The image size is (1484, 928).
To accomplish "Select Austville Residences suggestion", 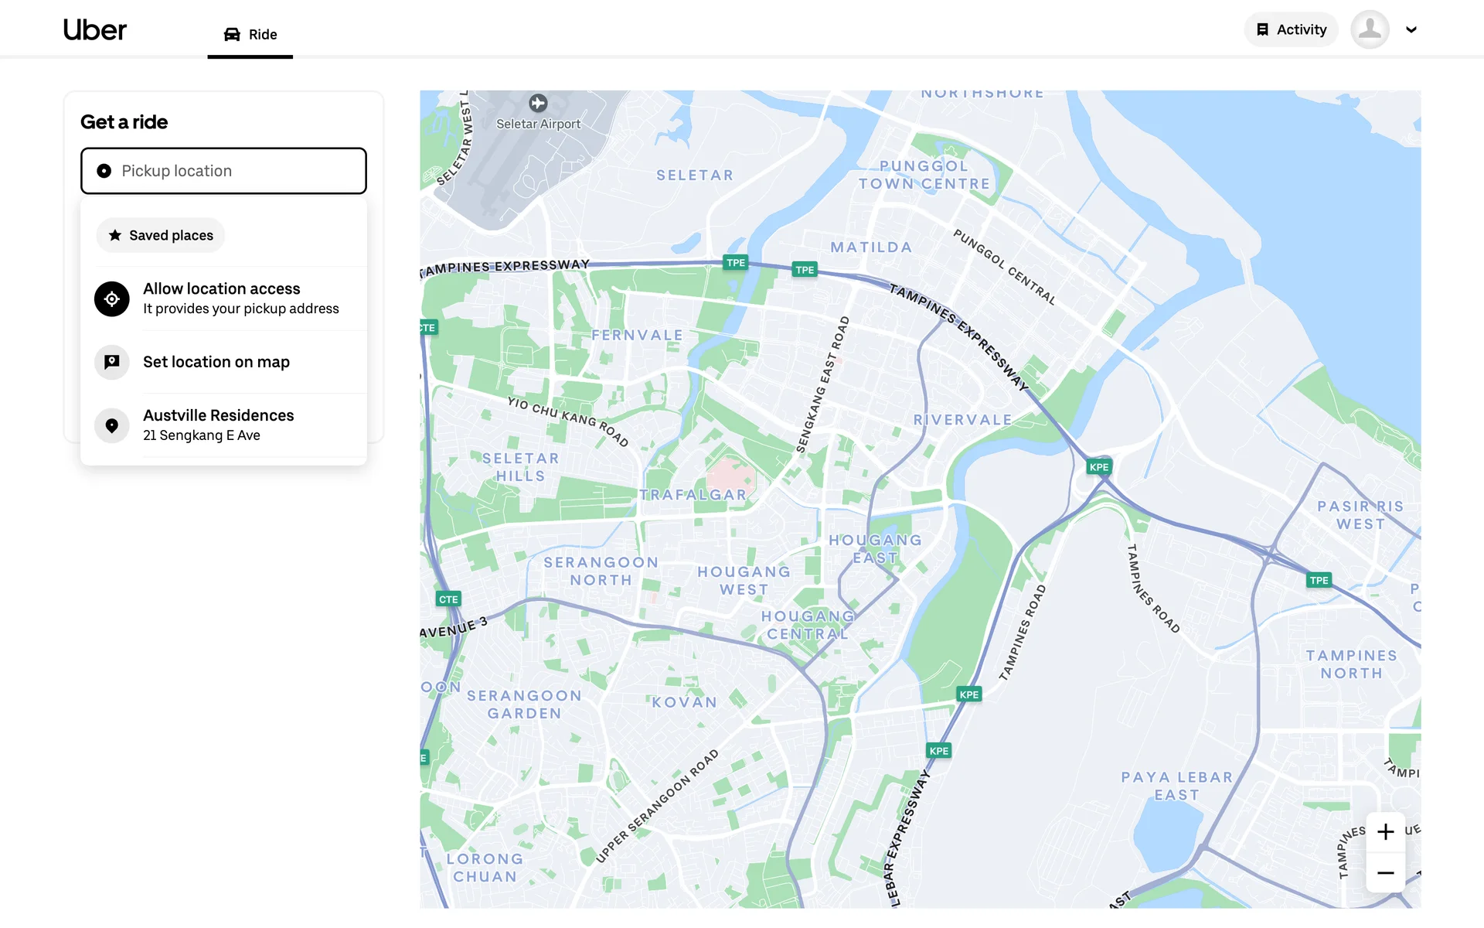I will tap(218, 425).
